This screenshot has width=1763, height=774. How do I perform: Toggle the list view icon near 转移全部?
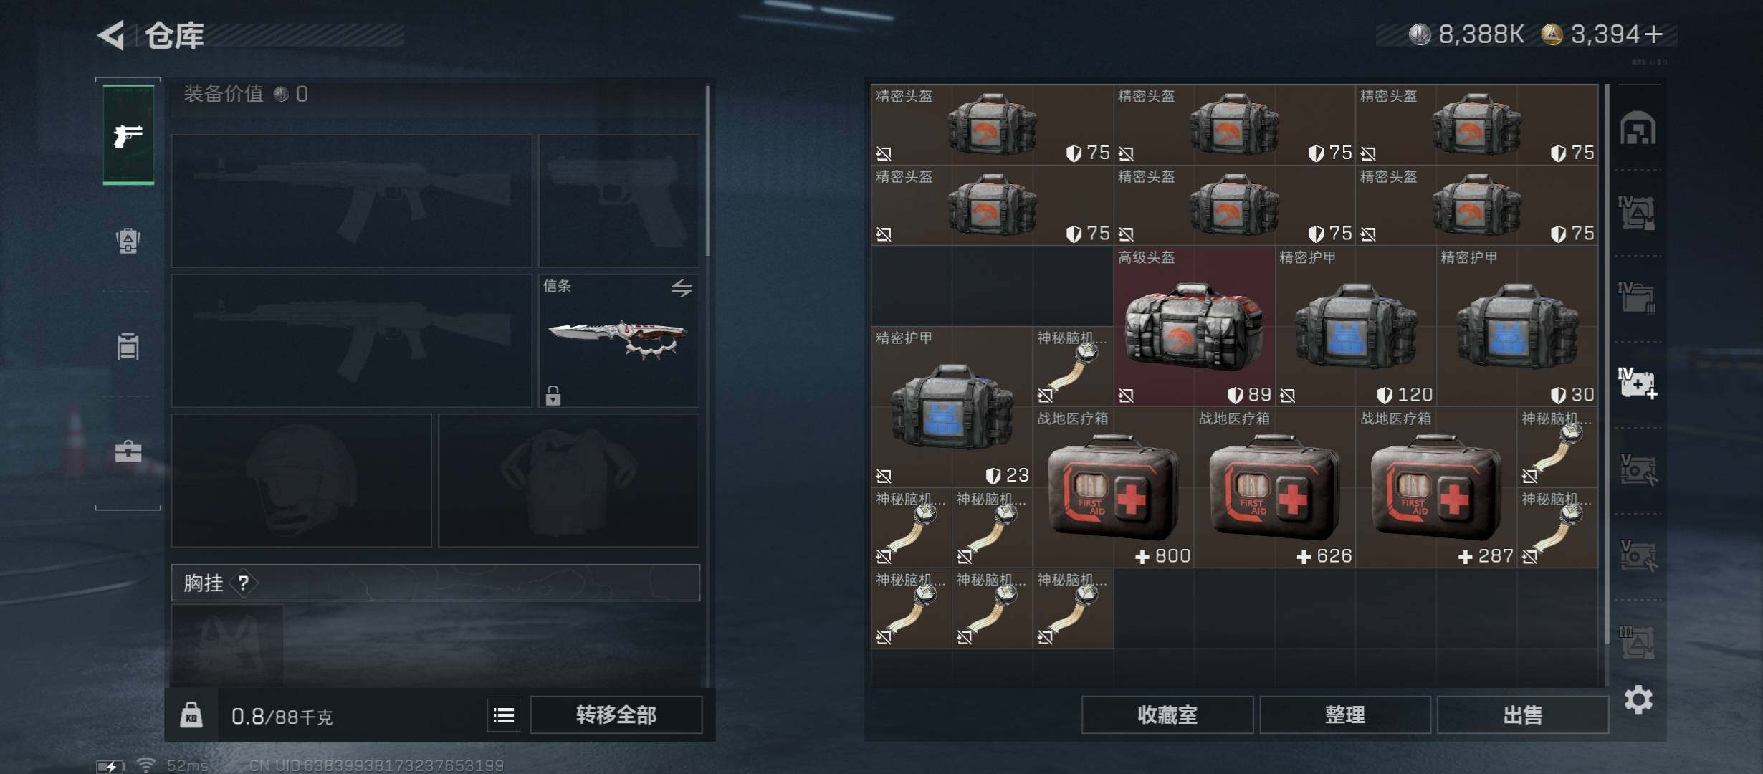(x=504, y=715)
